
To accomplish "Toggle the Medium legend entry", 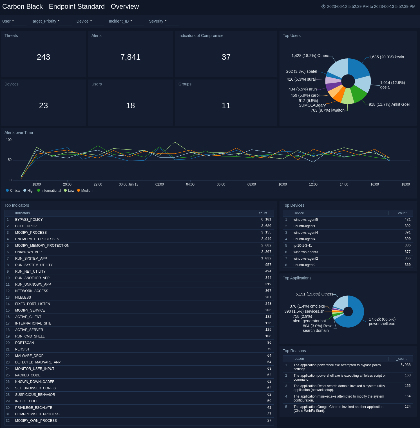I will (85, 190).
